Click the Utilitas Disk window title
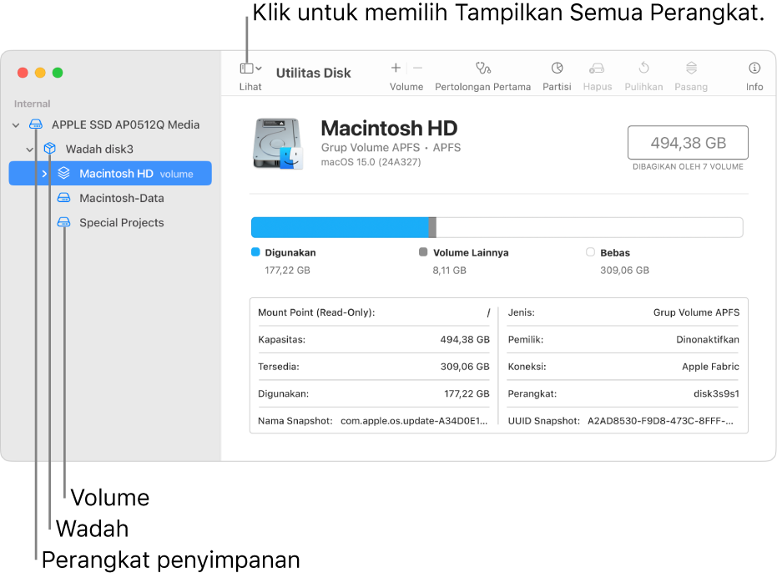 (313, 73)
